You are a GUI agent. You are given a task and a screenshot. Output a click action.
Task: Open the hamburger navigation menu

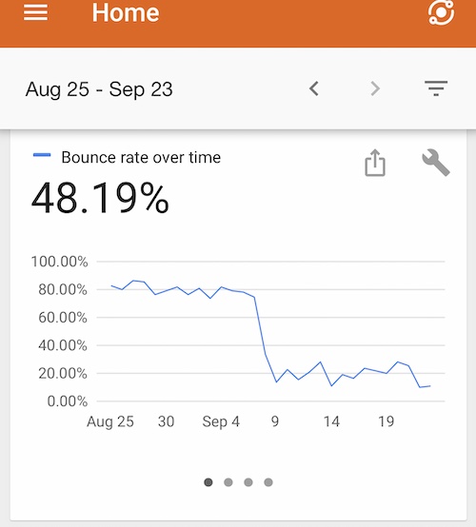click(35, 13)
